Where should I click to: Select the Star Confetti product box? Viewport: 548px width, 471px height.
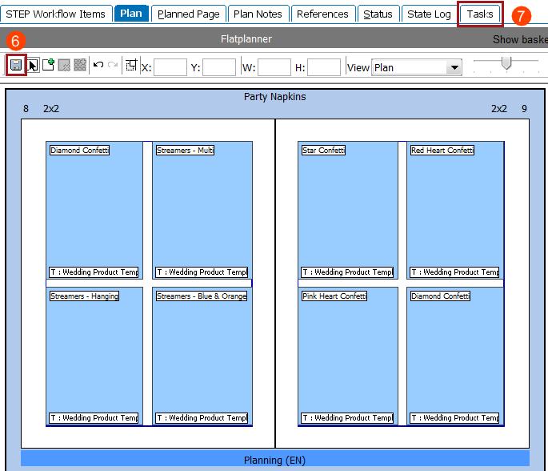point(347,210)
